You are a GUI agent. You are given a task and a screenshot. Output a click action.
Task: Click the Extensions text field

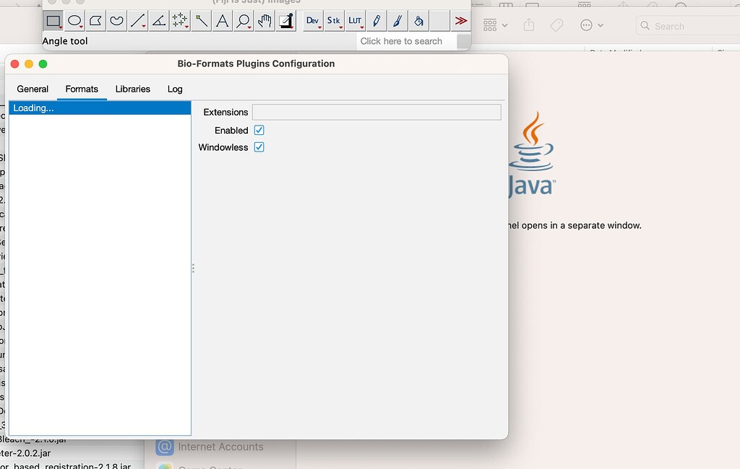377,112
